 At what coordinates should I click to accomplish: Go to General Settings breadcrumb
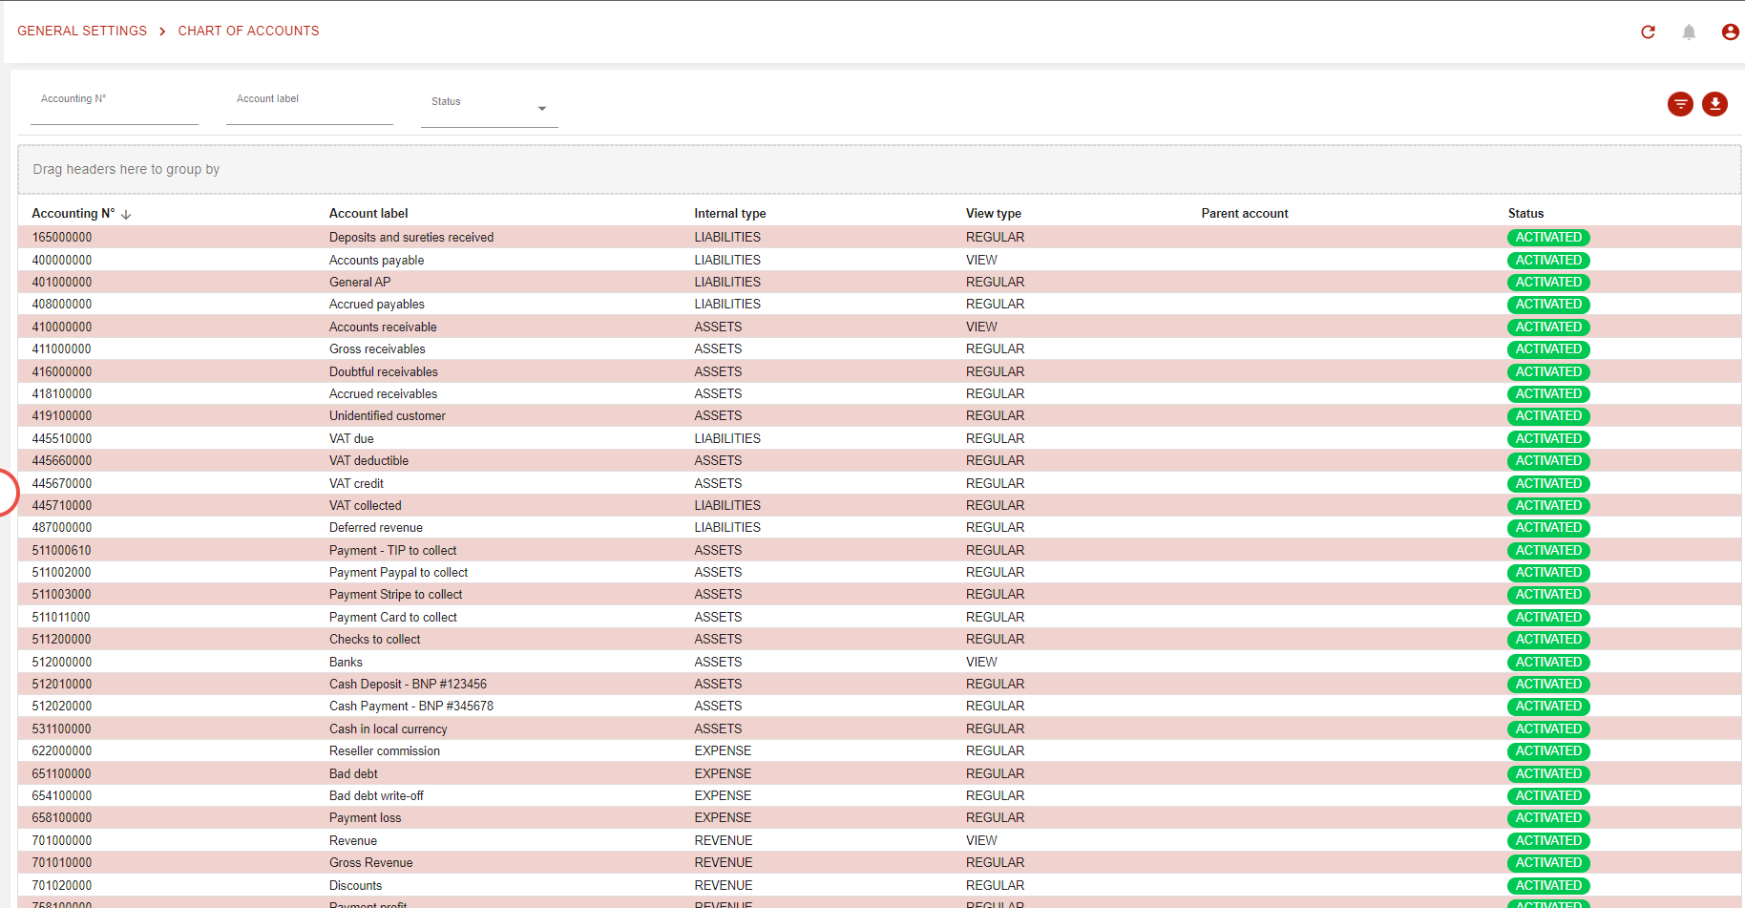[x=82, y=32]
